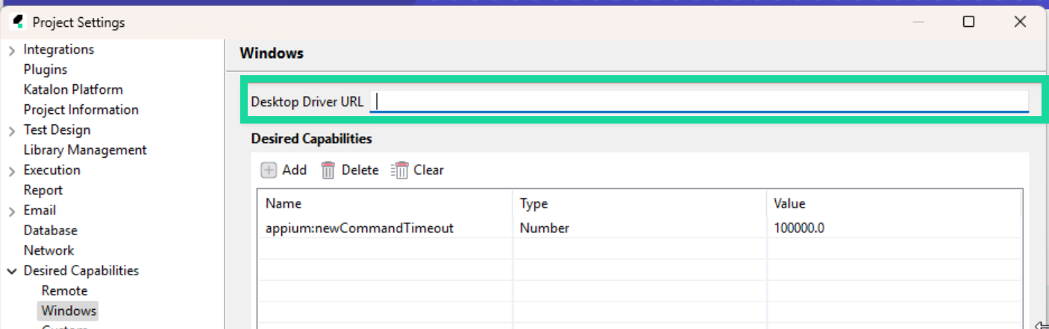Open Database settings

51,230
